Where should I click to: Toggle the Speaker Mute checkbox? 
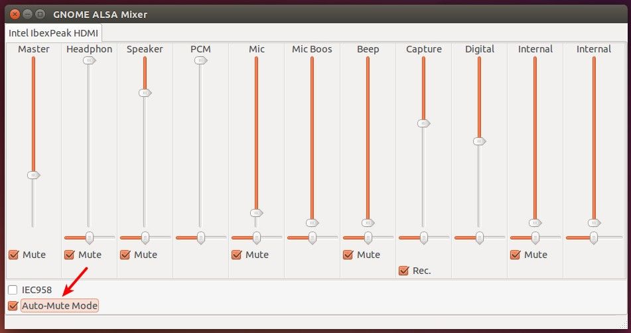[125, 255]
